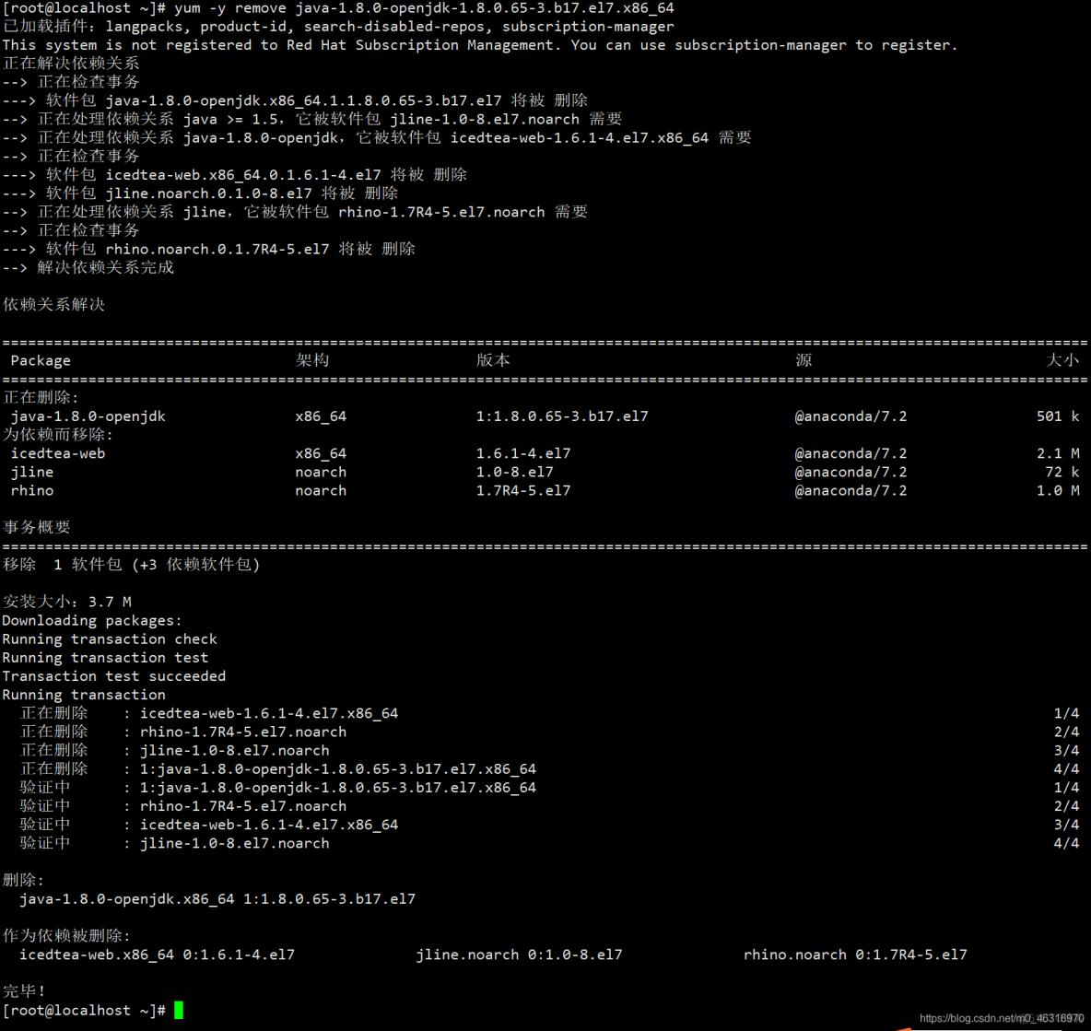Click version 1:1.8.0.65-3.b17.el7 in table
The width and height of the screenshot is (1091, 1031).
(x=562, y=416)
